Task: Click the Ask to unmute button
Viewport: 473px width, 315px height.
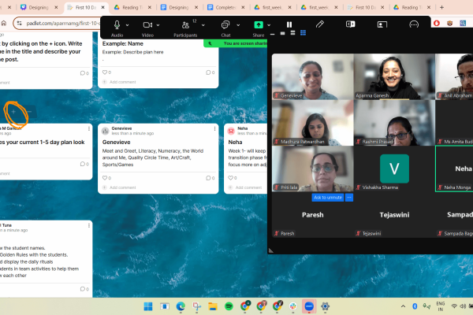Action: click(x=328, y=197)
